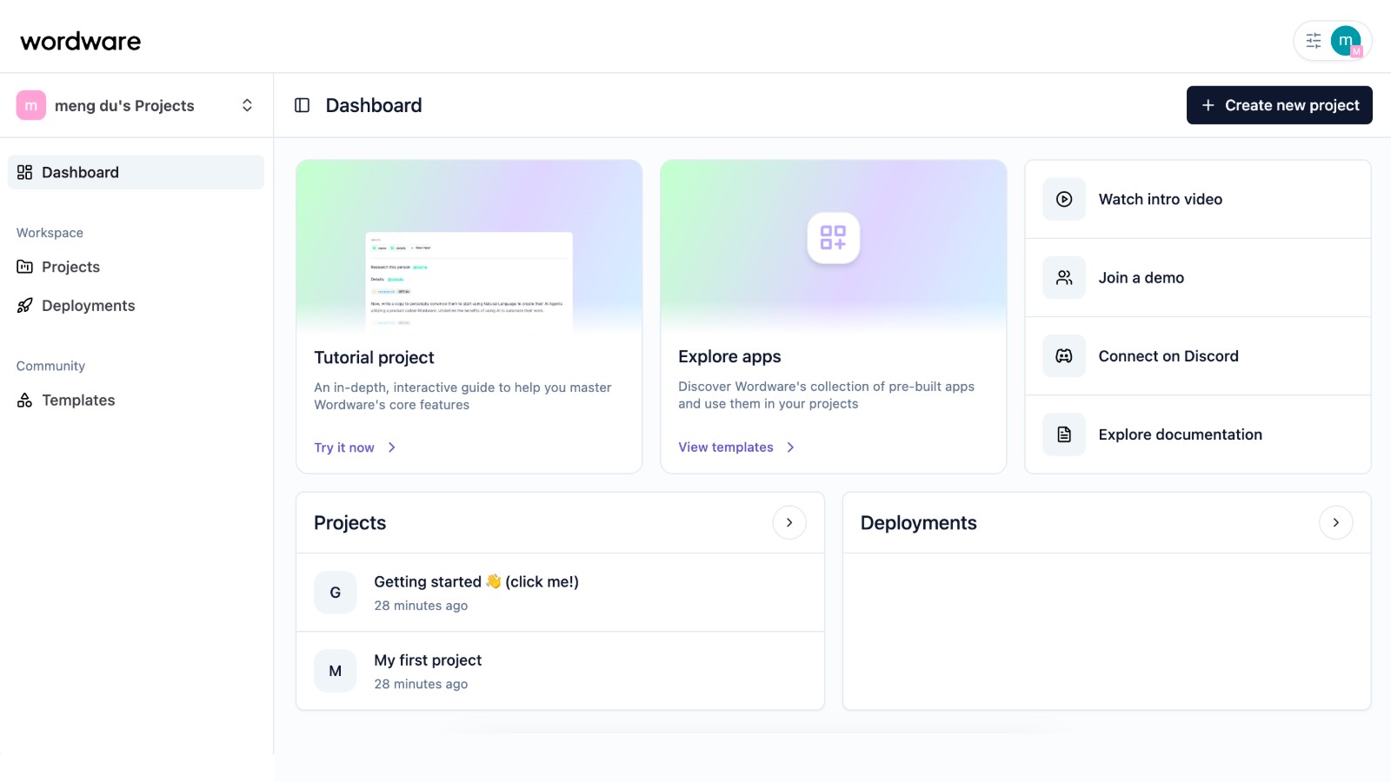The height and width of the screenshot is (782, 1391).
Task: Click the View templates link
Action: tap(726, 447)
